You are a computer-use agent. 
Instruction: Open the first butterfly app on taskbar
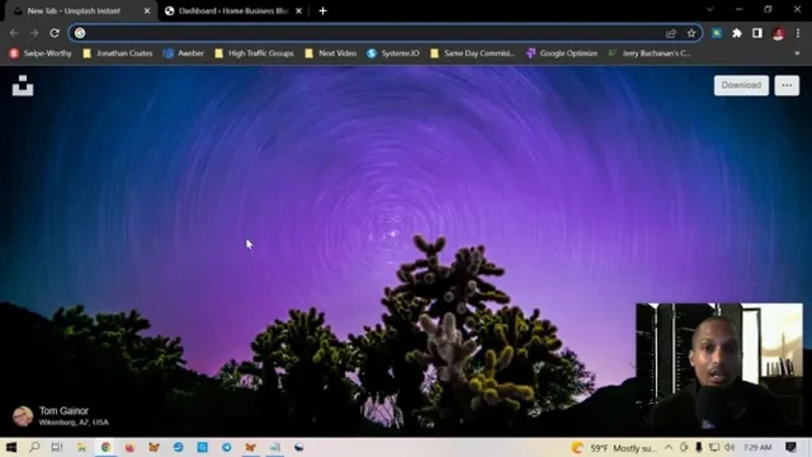(x=154, y=447)
